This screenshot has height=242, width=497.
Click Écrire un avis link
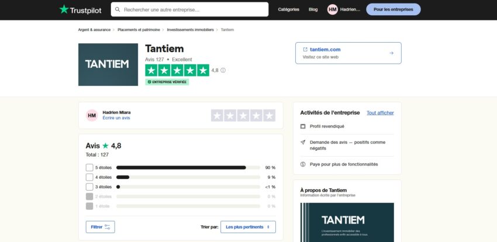(116, 118)
